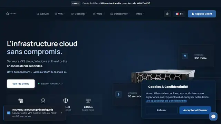The image size is (221, 124).
Task: Click Refuser in the cookies dialog
Action: pos(162,110)
